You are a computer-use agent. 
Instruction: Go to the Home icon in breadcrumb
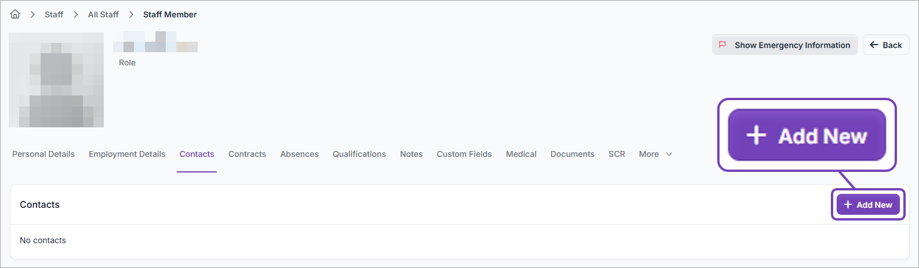tap(15, 14)
